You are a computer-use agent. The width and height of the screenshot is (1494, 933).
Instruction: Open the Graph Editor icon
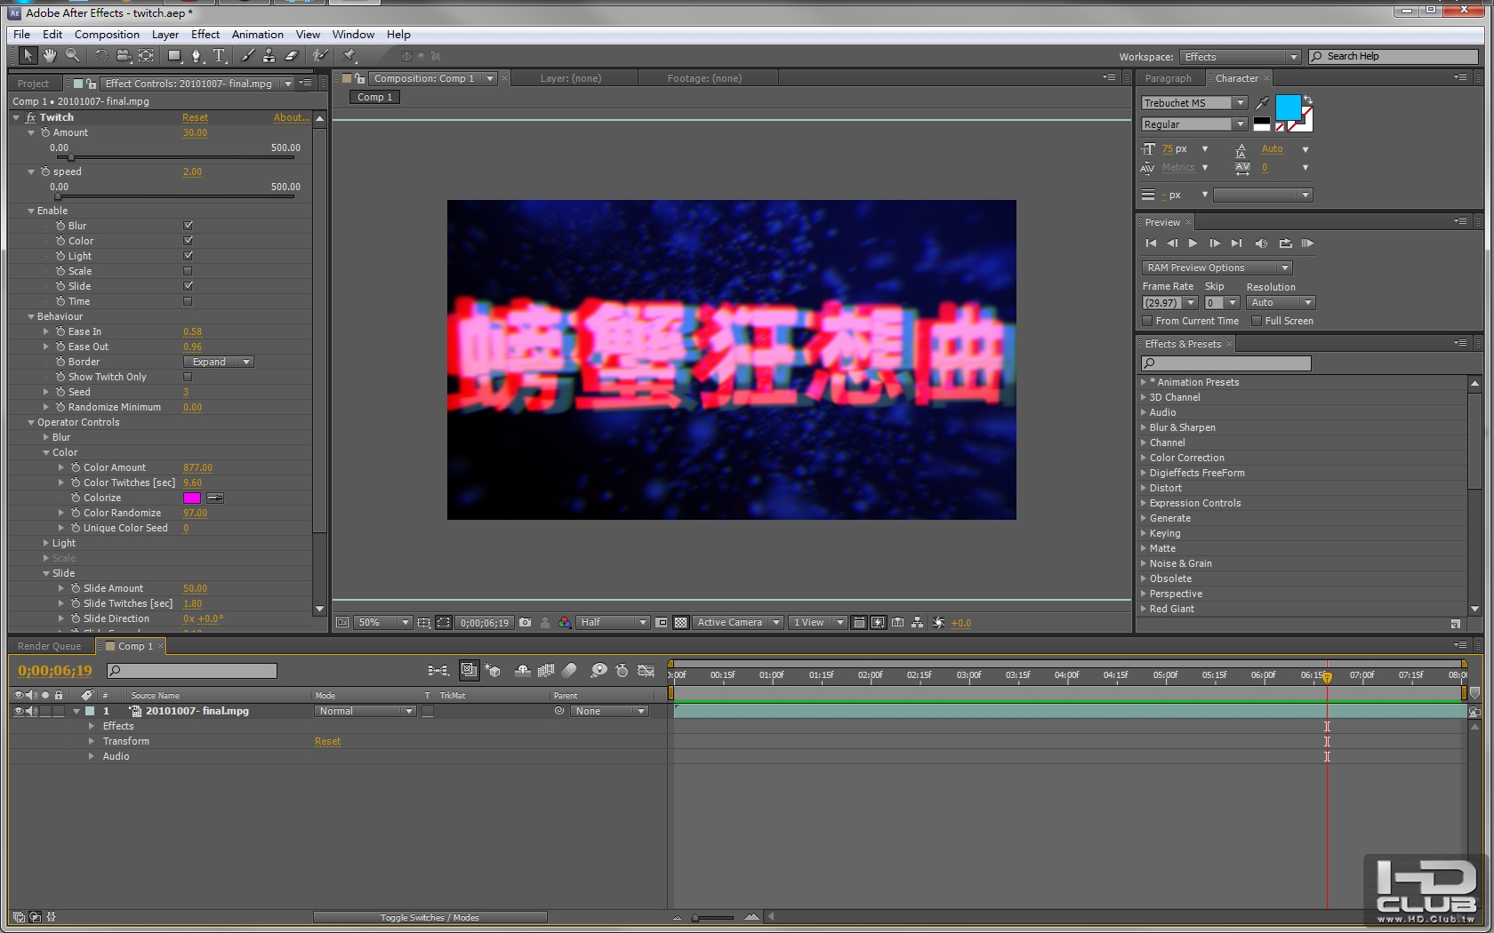tap(647, 670)
